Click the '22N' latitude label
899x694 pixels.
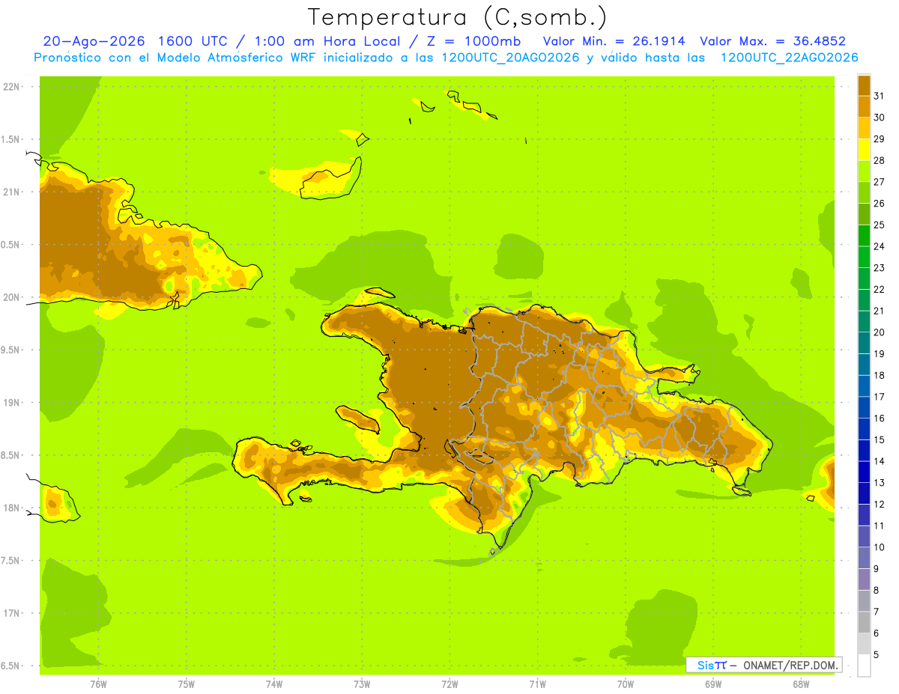pyautogui.click(x=12, y=86)
